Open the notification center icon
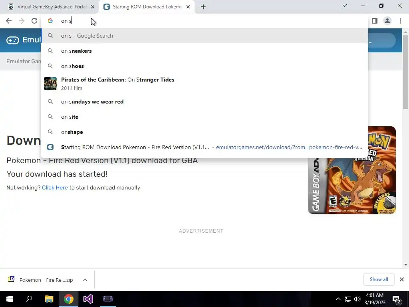 (x=396, y=299)
